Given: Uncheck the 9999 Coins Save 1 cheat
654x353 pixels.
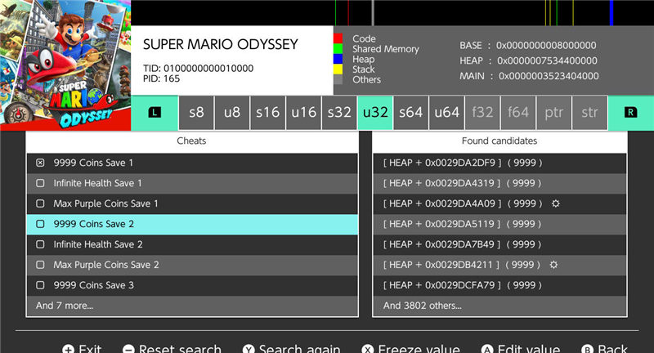Looking at the screenshot, I should point(40,163).
